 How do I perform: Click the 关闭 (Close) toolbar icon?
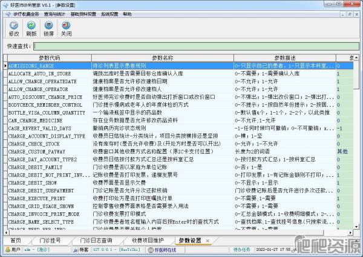coord(66,28)
